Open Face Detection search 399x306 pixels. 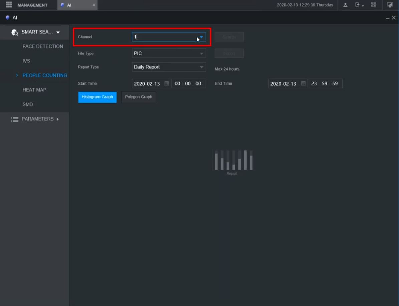pos(43,46)
